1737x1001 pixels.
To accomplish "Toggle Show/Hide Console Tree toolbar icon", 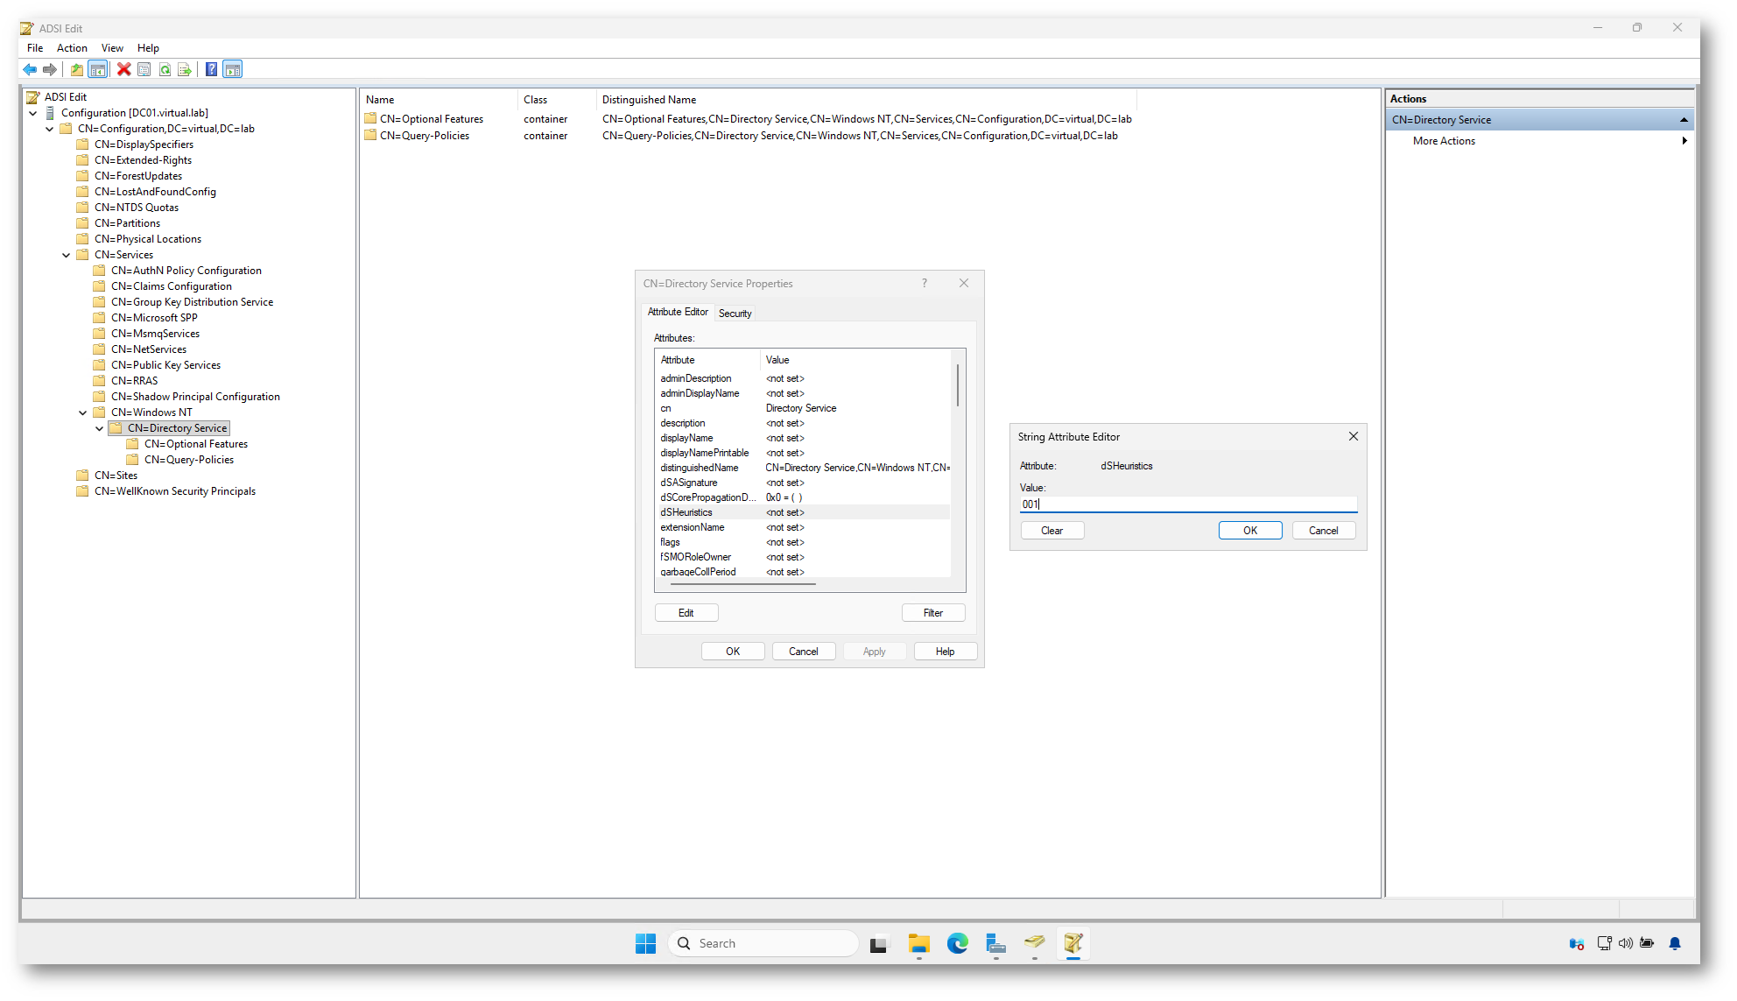I will click(x=98, y=70).
